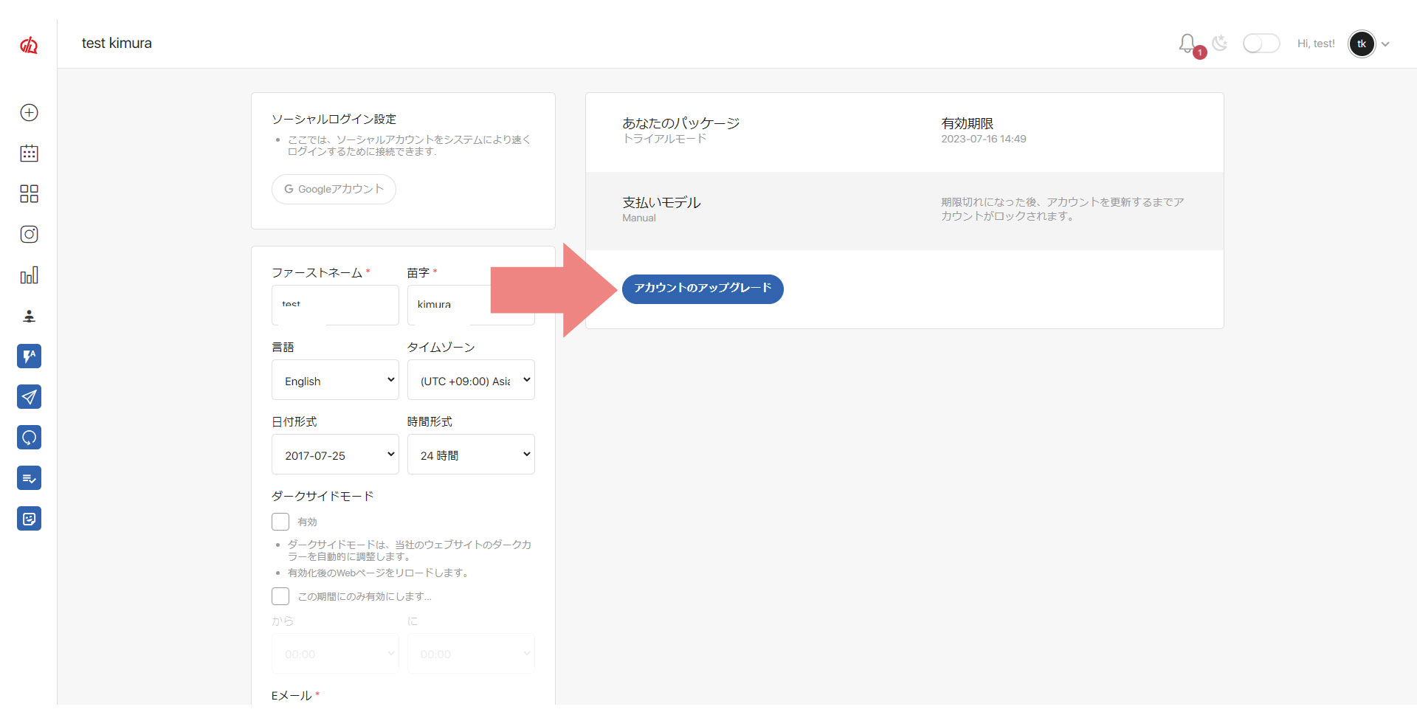Open the time format dropdown 24 時間

471,455
